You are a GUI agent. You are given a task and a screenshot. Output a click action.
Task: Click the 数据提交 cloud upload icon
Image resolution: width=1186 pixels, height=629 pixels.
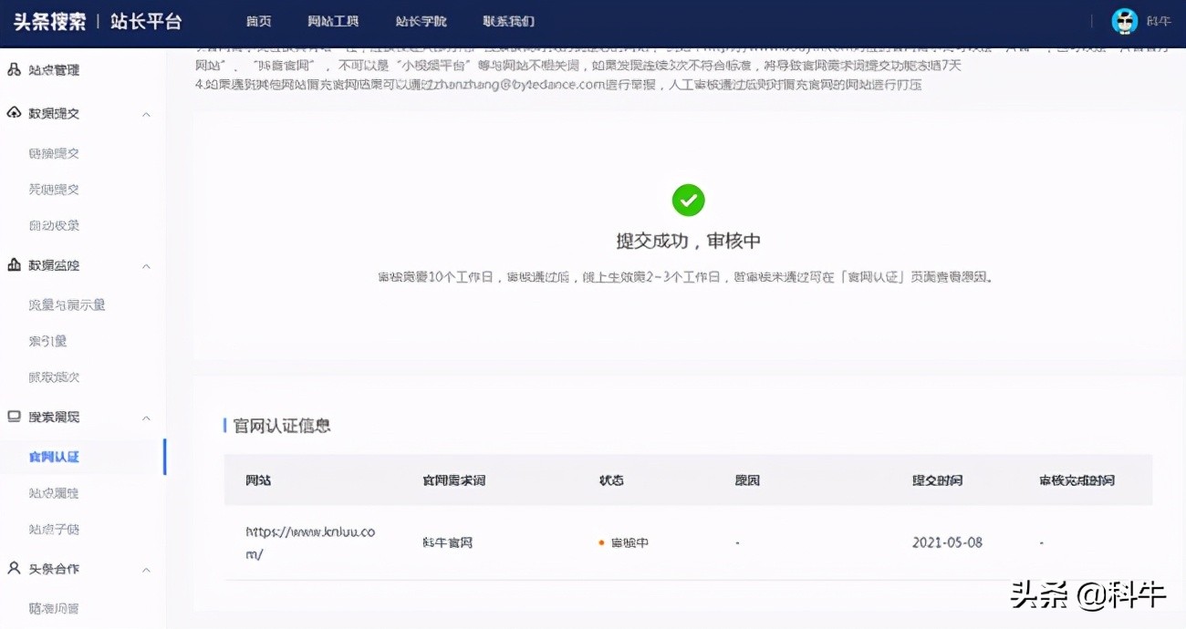pos(14,113)
